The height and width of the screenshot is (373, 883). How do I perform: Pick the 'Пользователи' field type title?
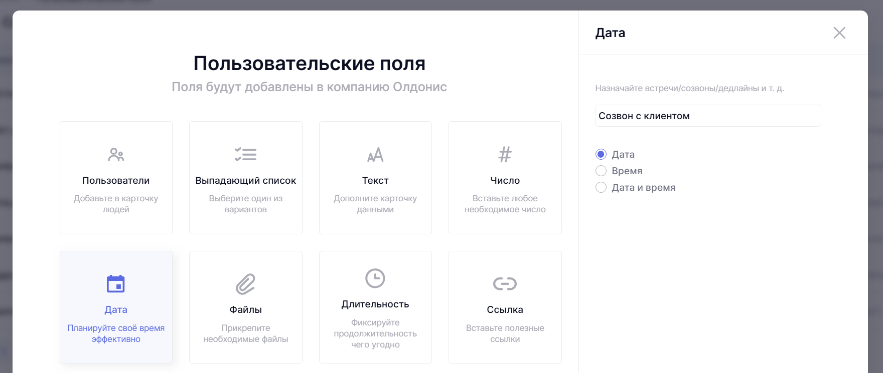coord(116,180)
